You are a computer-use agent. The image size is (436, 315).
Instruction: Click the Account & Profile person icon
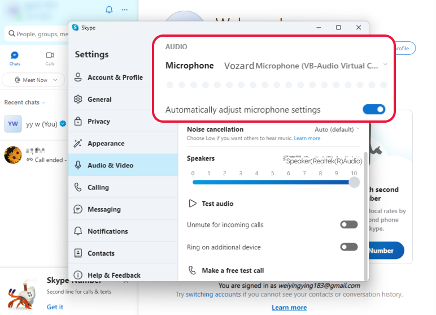[x=78, y=77]
